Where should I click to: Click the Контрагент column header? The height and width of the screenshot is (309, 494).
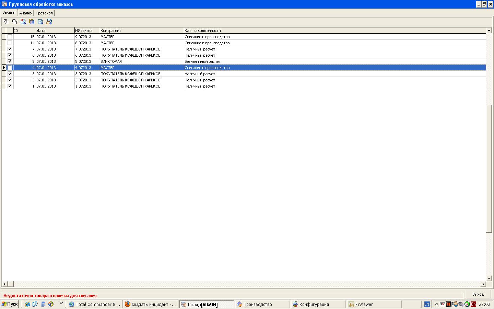[x=142, y=31]
